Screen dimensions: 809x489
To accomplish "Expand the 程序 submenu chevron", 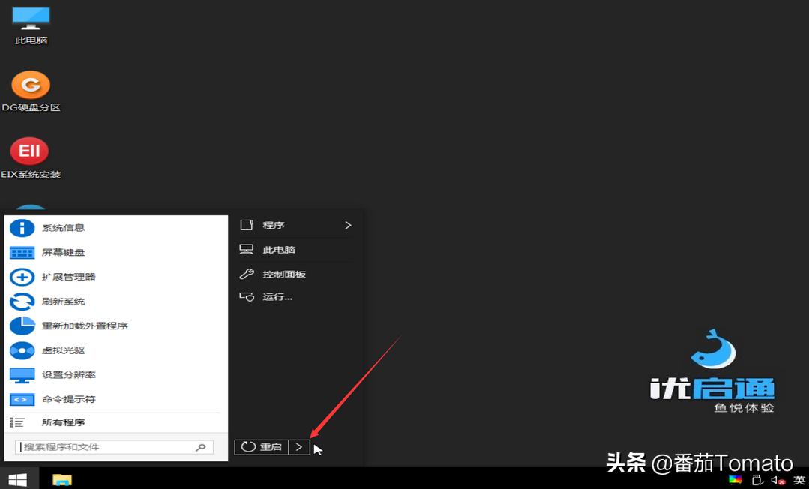I will (347, 225).
